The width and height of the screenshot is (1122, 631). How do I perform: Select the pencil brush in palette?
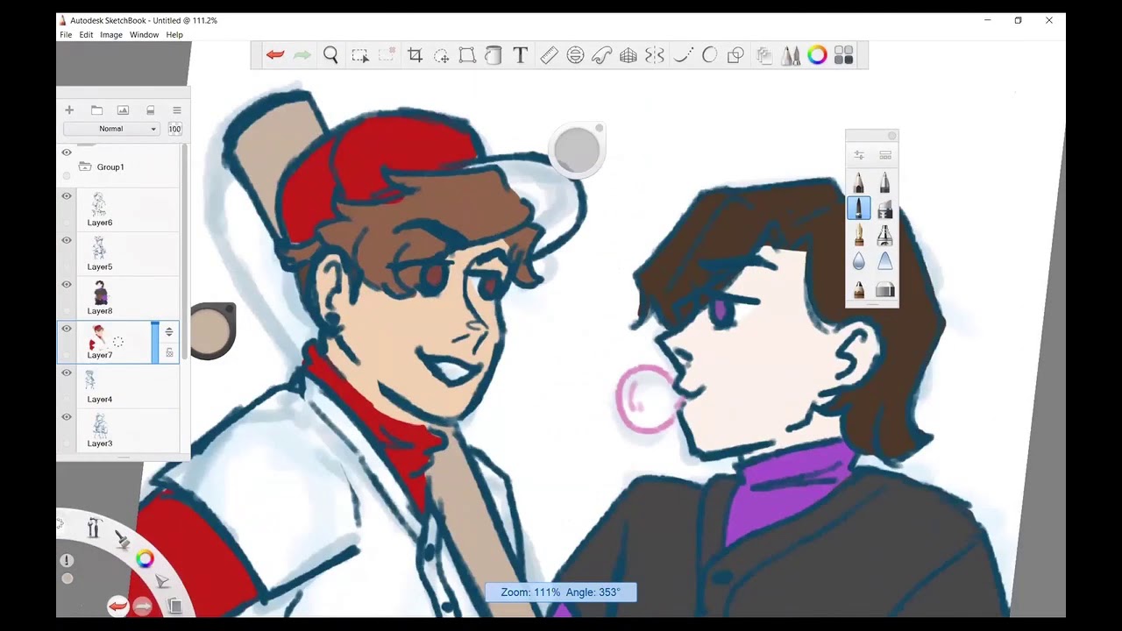(x=859, y=182)
